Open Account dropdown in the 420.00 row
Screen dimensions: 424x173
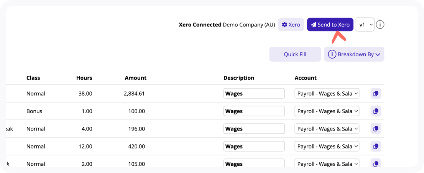327,146
